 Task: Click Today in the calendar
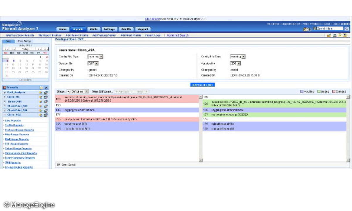(x=25, y=49)
